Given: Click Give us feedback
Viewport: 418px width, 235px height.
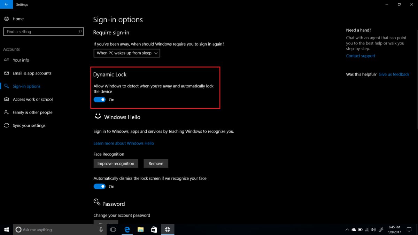Looking at the screenshot, I should (x=394, y=74).
